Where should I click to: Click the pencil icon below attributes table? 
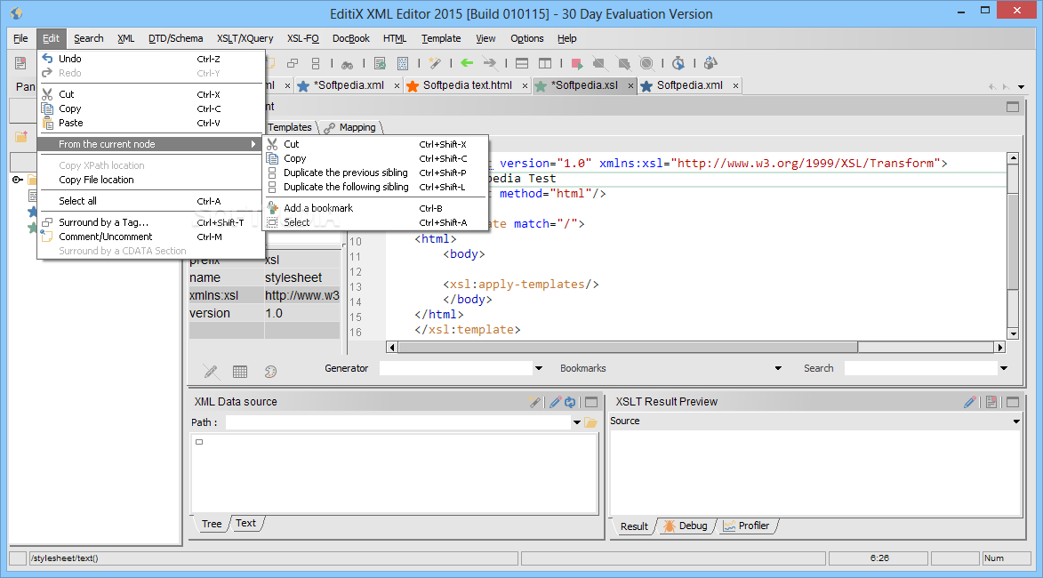211,372
